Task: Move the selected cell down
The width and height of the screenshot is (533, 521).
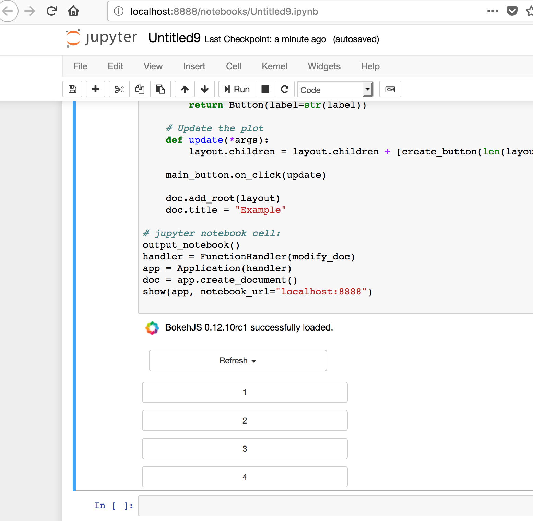Action: (x=205, y=89)
